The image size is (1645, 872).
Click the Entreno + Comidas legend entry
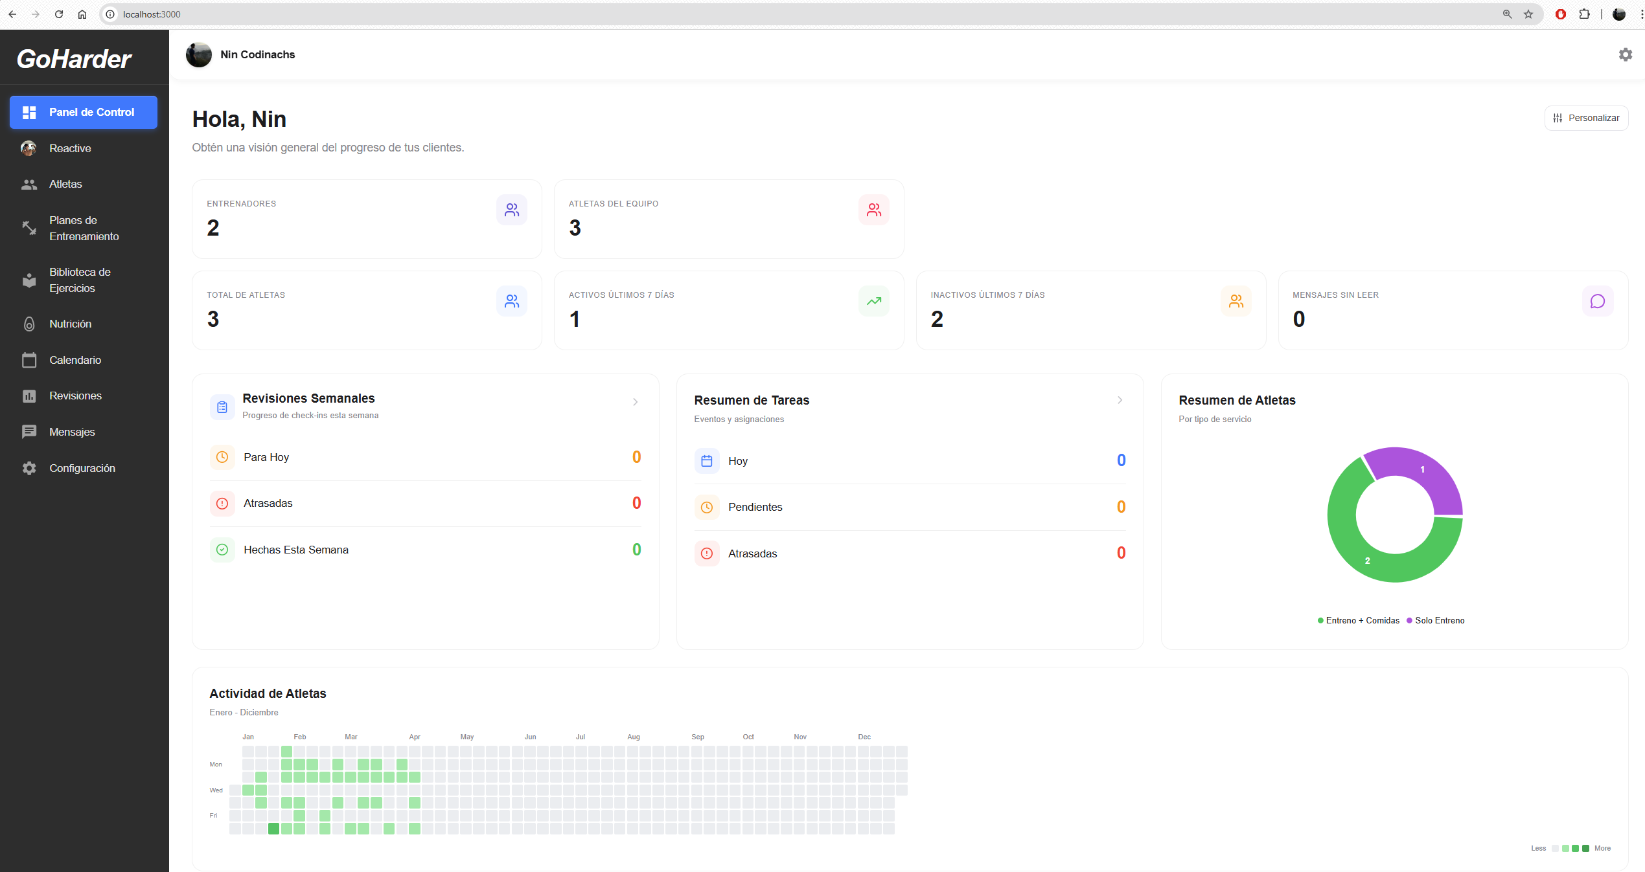[1358, 620]
